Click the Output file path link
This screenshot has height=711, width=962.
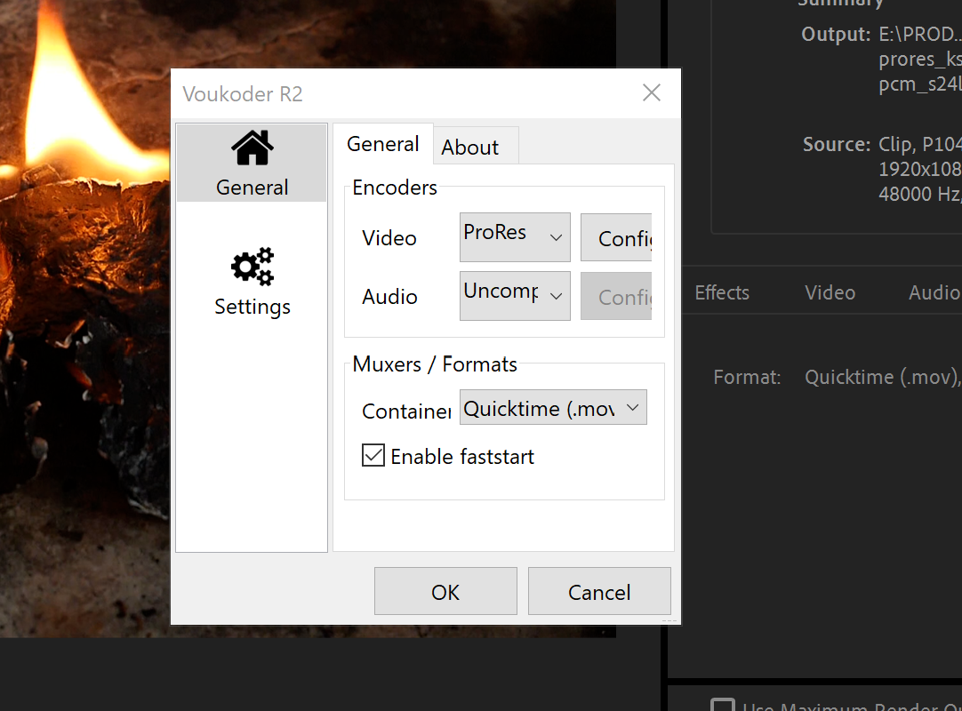click(x=919, y=36)
